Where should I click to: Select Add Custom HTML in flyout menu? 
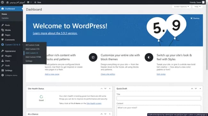33,57
